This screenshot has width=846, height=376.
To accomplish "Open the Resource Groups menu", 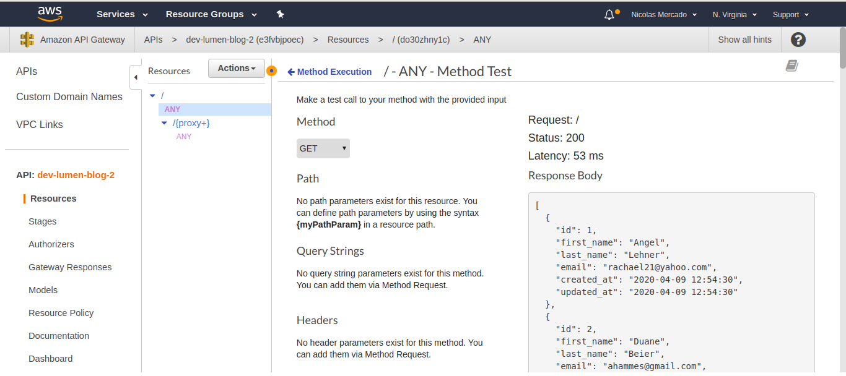I will pyautogui.click(x=210, y=14).
